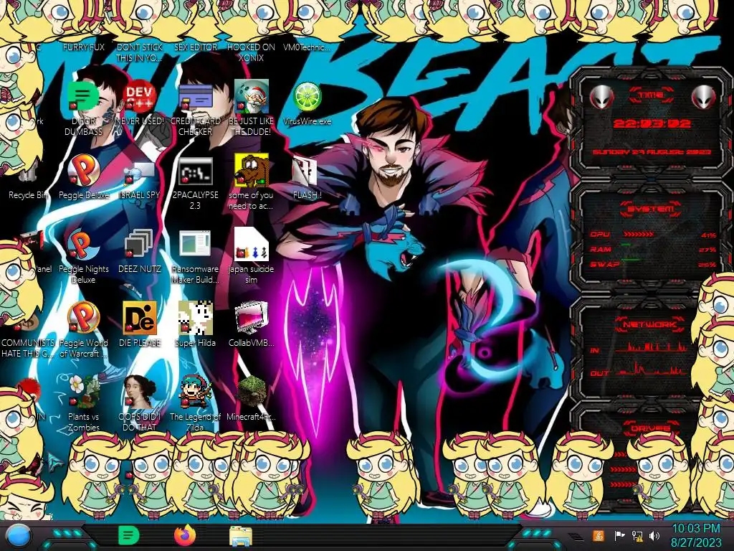Select the Santa icon labeled BE JUST LIKE THE DUDE!
The image size is (734, 551).
click(251, 97)
